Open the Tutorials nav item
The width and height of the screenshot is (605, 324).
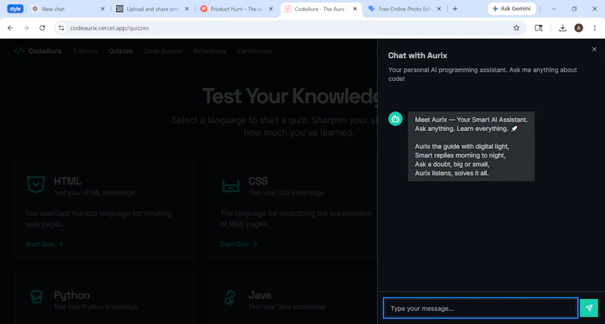pos(85,51)
